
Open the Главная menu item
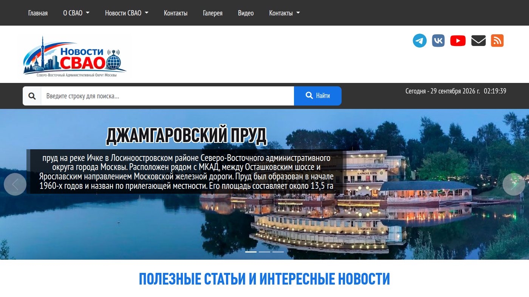(38, 13)
